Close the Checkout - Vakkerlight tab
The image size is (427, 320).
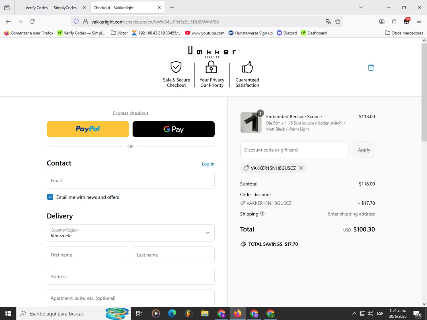click(x=159, y=8)
